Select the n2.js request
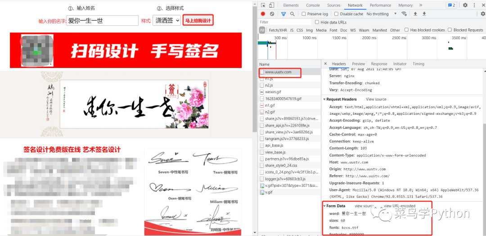Screen dimensions: 486x236 tap(290, 85)
